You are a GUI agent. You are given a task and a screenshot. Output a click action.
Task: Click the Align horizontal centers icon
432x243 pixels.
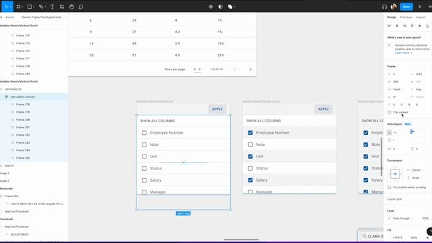pos(397,26)
